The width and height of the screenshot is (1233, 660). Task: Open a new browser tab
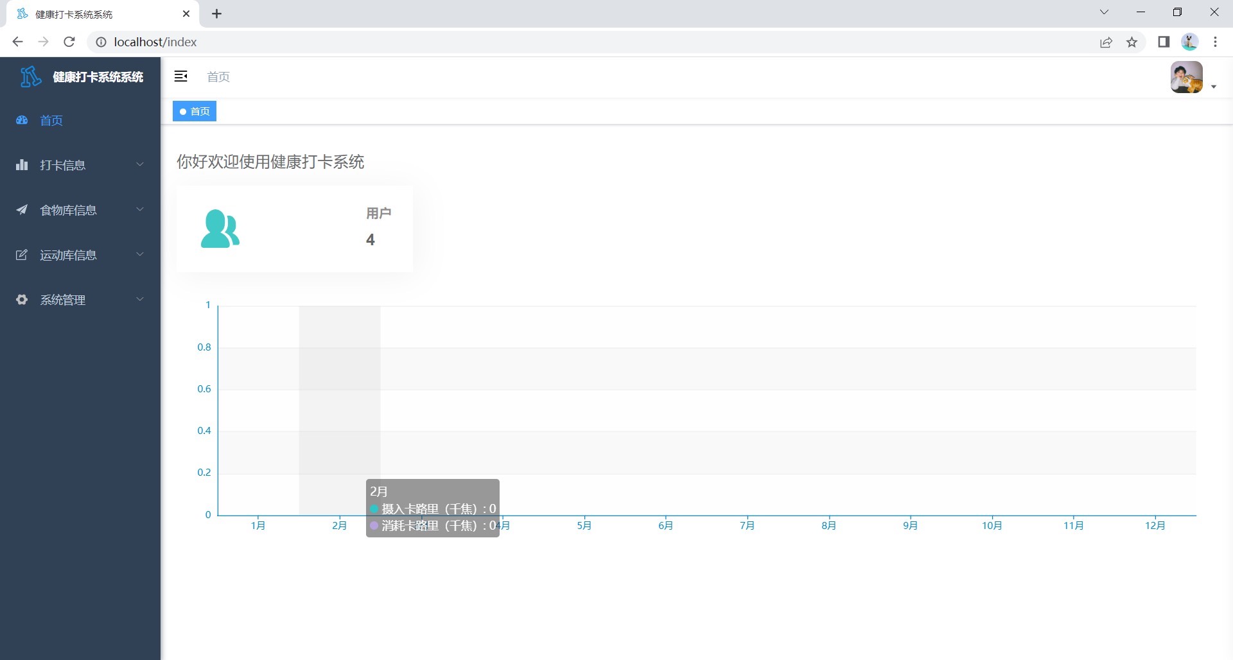tap(217, 13)
